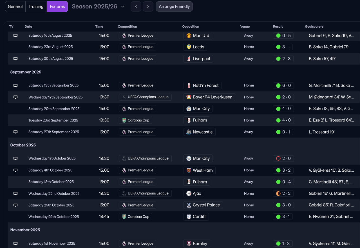The image size is (360, 248).
Task: Click the Arrange Friendly button
Action: (174, 6)
